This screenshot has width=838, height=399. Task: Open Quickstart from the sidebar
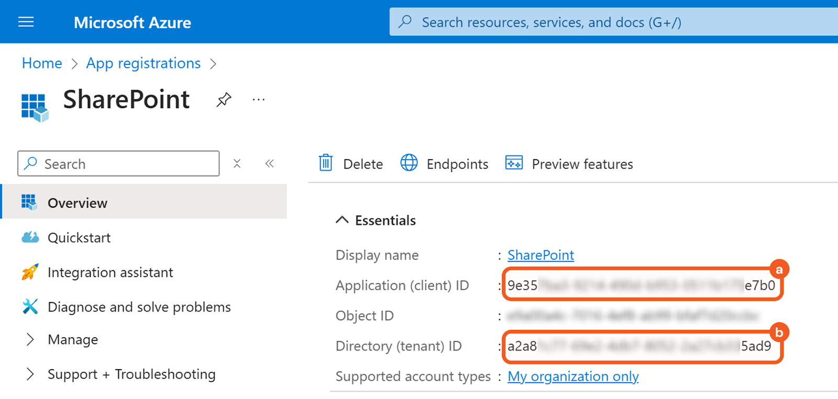tap(79, 238)
